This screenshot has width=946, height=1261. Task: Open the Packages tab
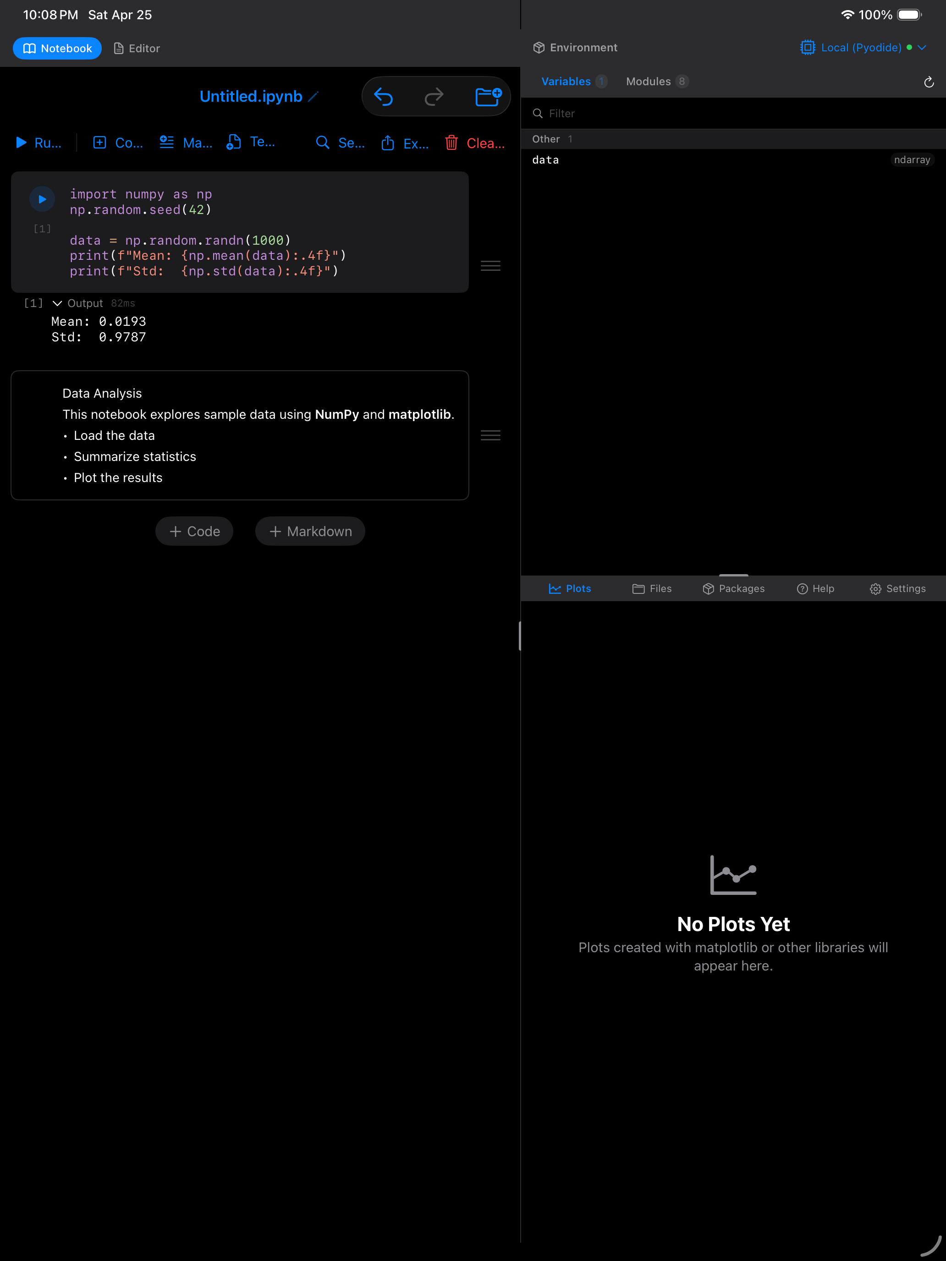pos(733,589)
